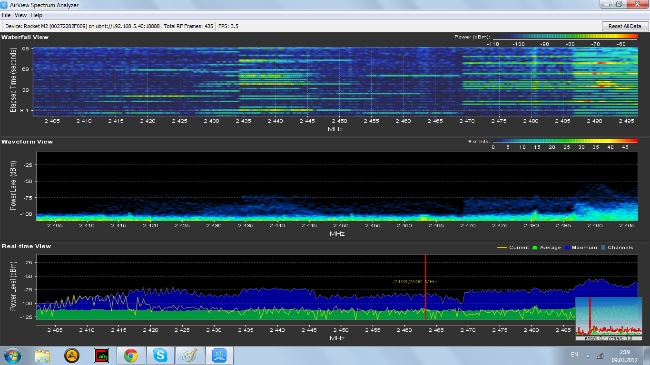Open the Windows Start menu
Viewport: 650px width, 365px height.
[12, 355]
